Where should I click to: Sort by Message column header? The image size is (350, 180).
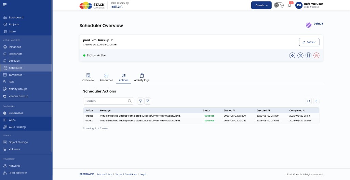point(105,110)
